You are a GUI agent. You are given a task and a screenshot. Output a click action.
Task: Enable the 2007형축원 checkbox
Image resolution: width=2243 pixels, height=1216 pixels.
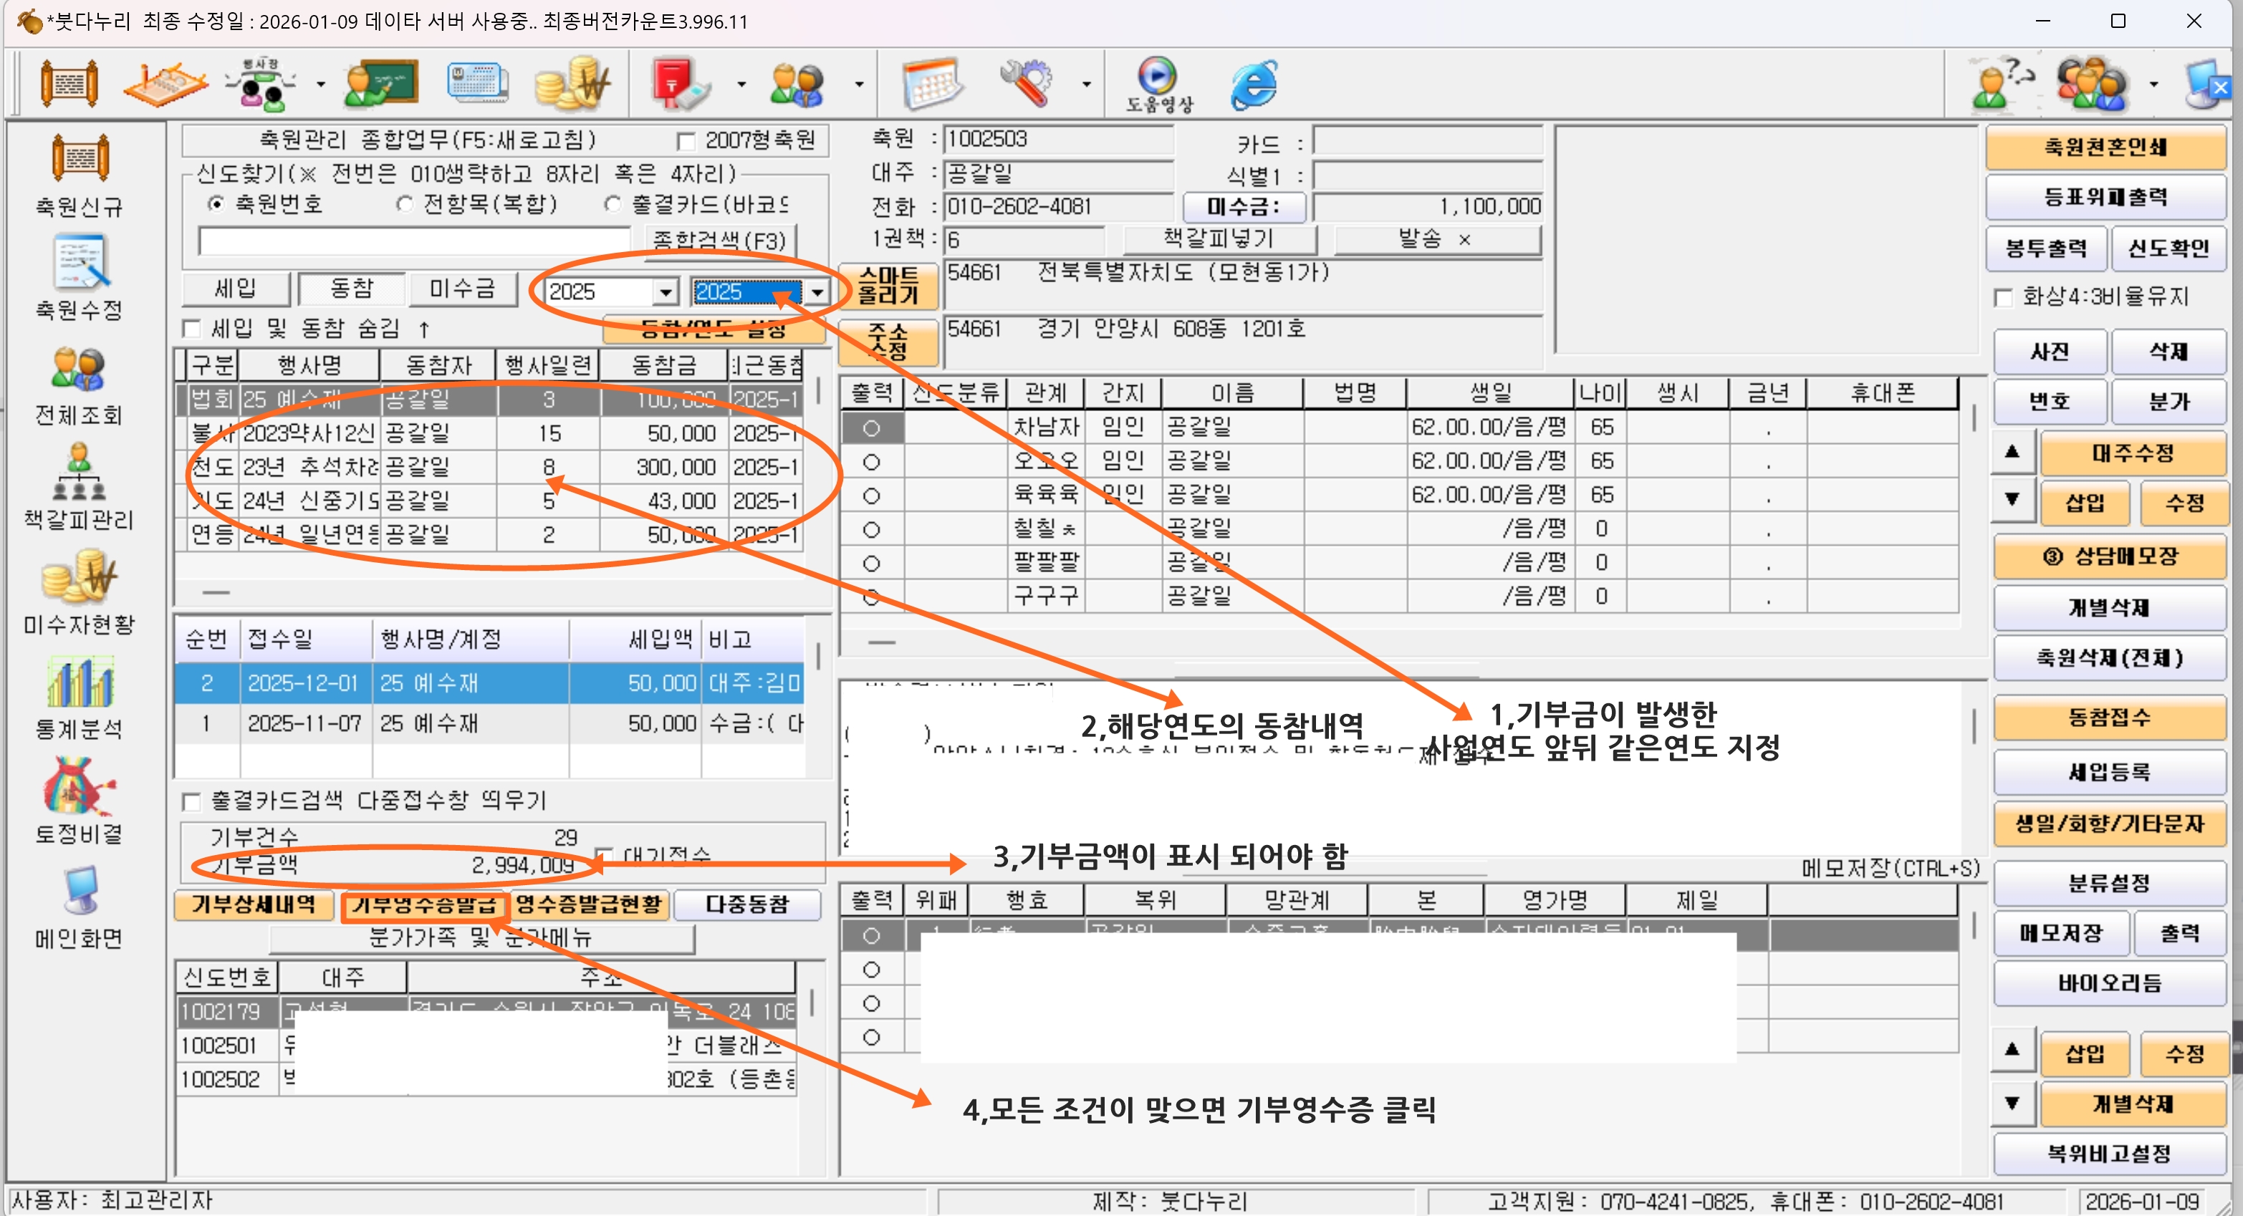pos(686,141)
